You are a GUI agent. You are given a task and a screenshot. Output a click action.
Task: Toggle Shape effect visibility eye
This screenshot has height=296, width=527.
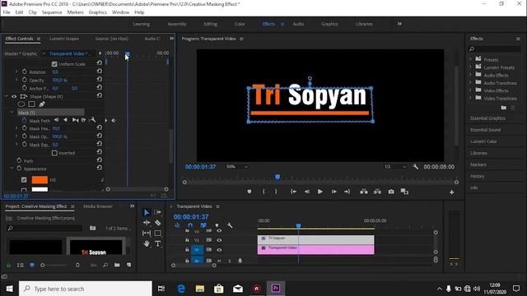[14, 96]
